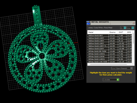Select the White Gold:10KX1 row

pyautogui.click(x=110, y=54)
